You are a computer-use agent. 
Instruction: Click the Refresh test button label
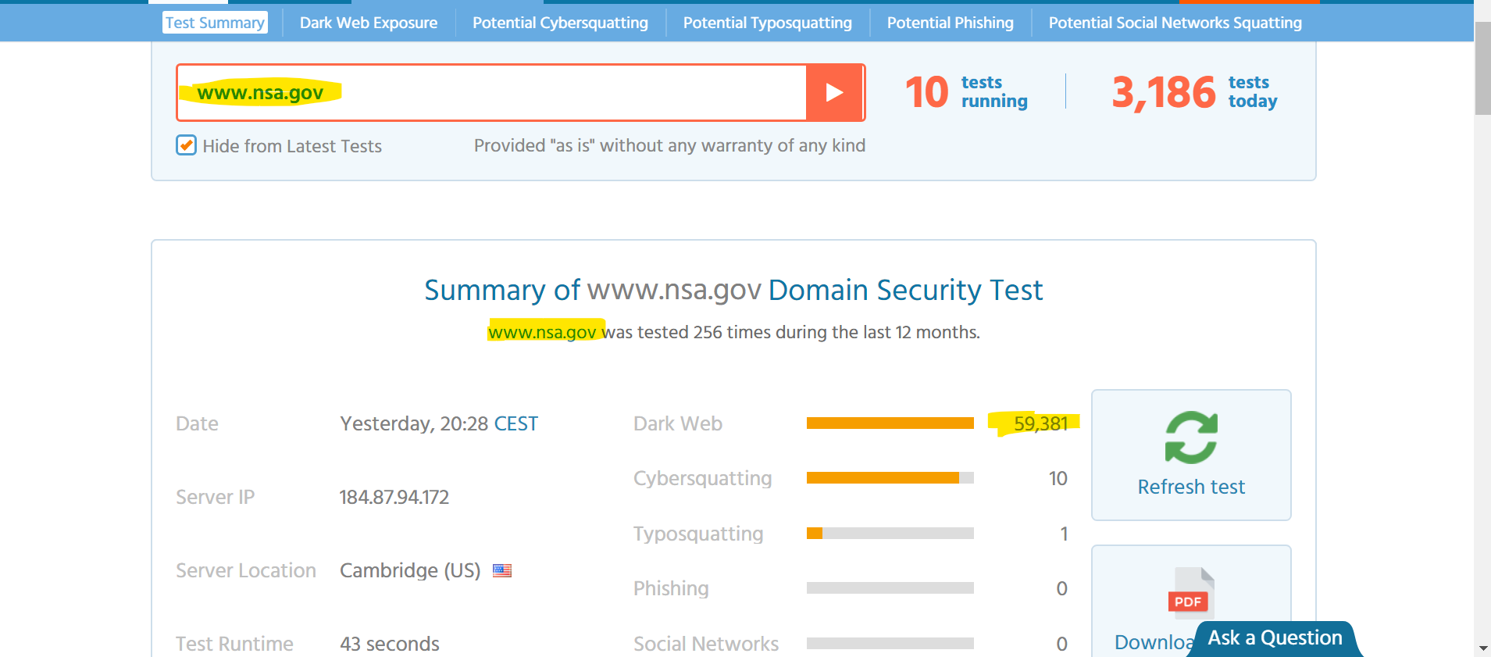[1191, 487]
